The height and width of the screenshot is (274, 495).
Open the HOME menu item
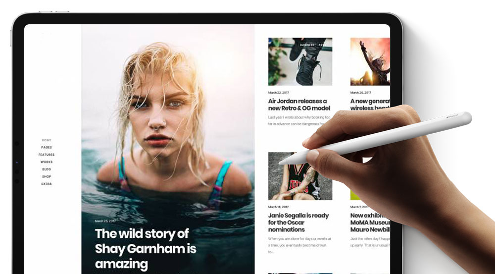tap(47, 140)
